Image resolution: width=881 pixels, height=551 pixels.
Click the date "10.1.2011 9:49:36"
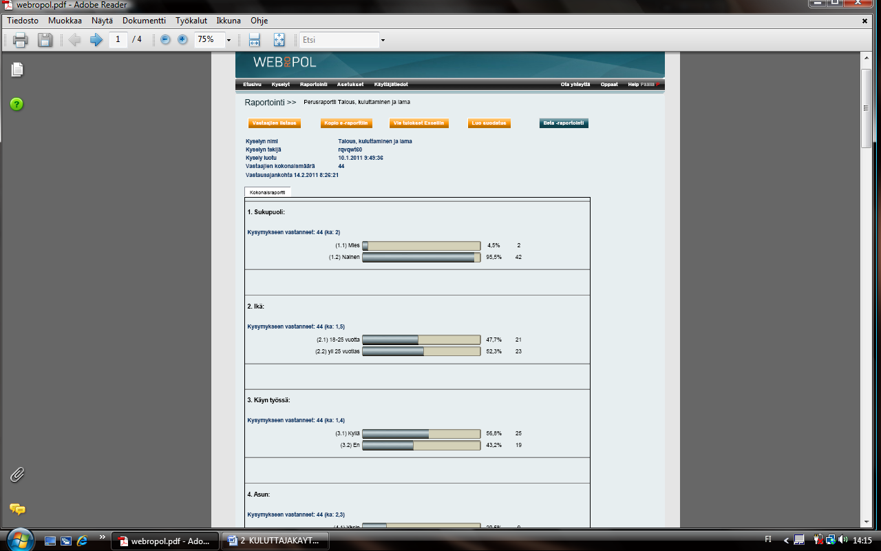pyautogui.click(x=361, y=158)
